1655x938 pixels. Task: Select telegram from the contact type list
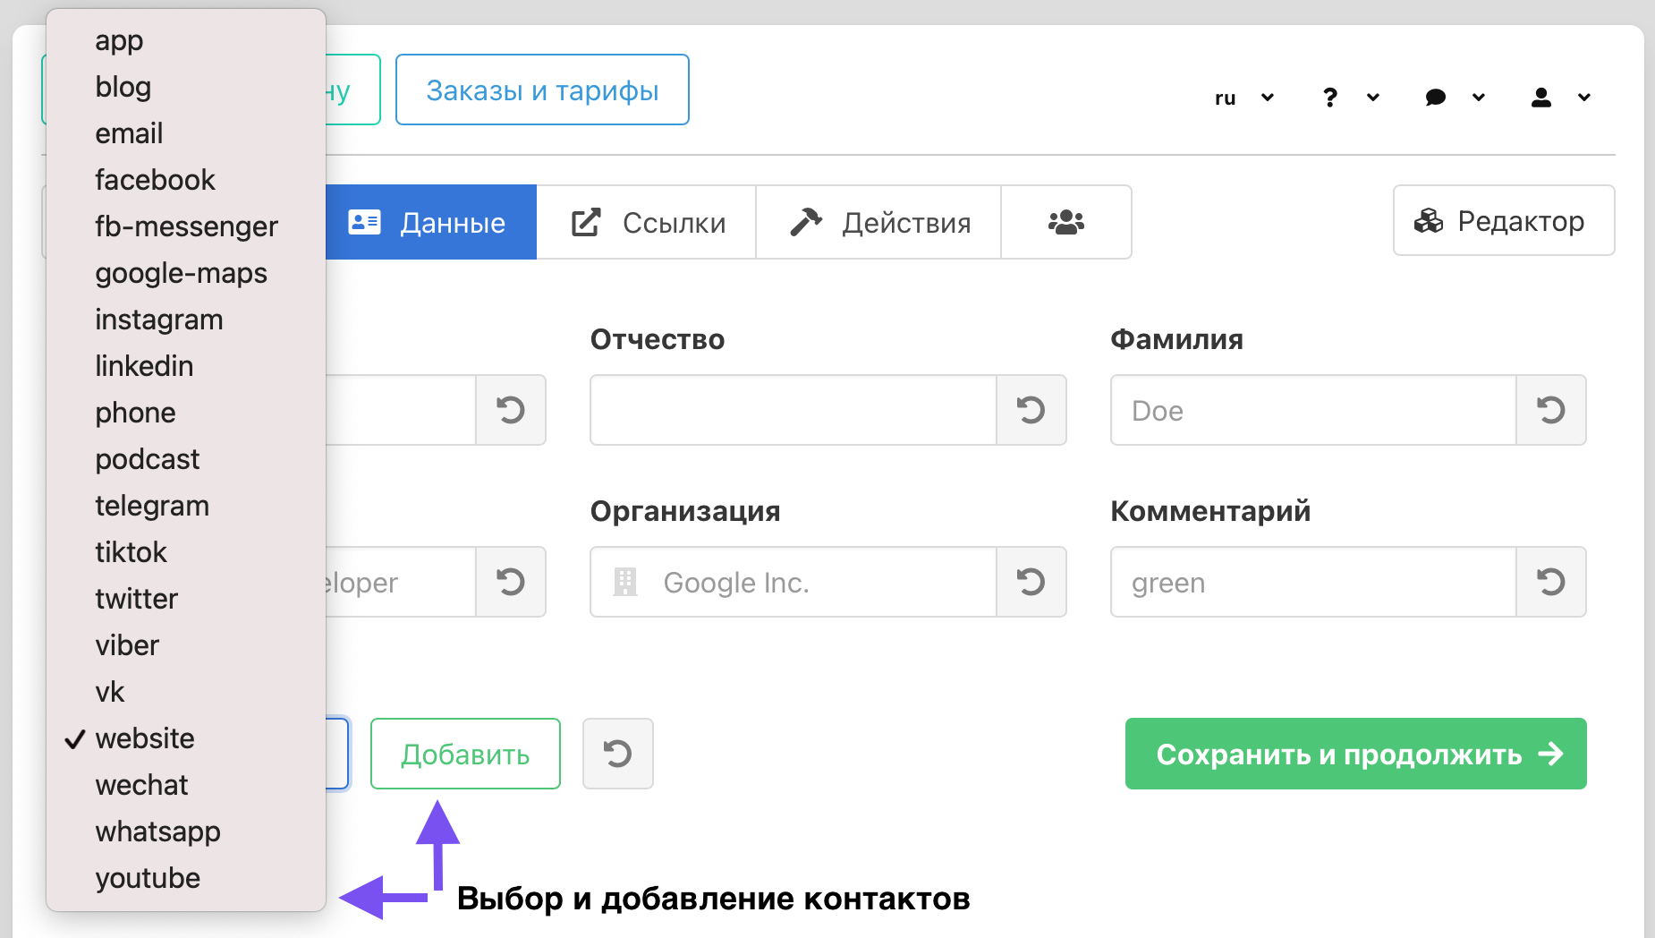click(x=152, y=506)
